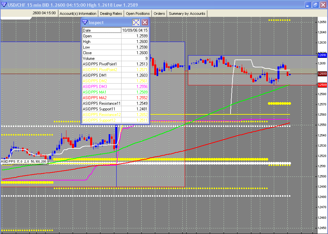Screen dimensions: 328x234
Task: Click the blue 1.2618 high price marker
Action: (322, 55)
